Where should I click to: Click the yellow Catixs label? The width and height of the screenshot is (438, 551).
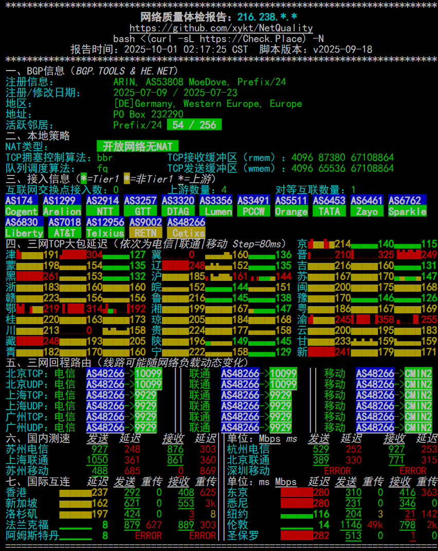click(x=186, y=233)
